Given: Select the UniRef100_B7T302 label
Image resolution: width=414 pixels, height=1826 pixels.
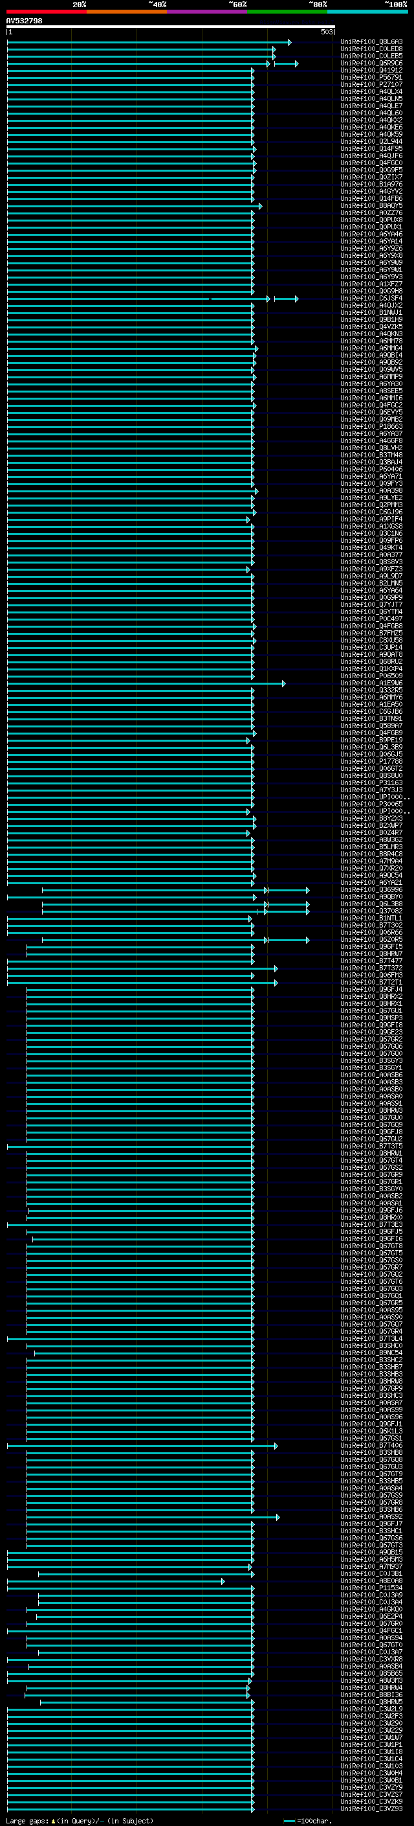Looking at the screenshot, I should [x=371, y=925].
